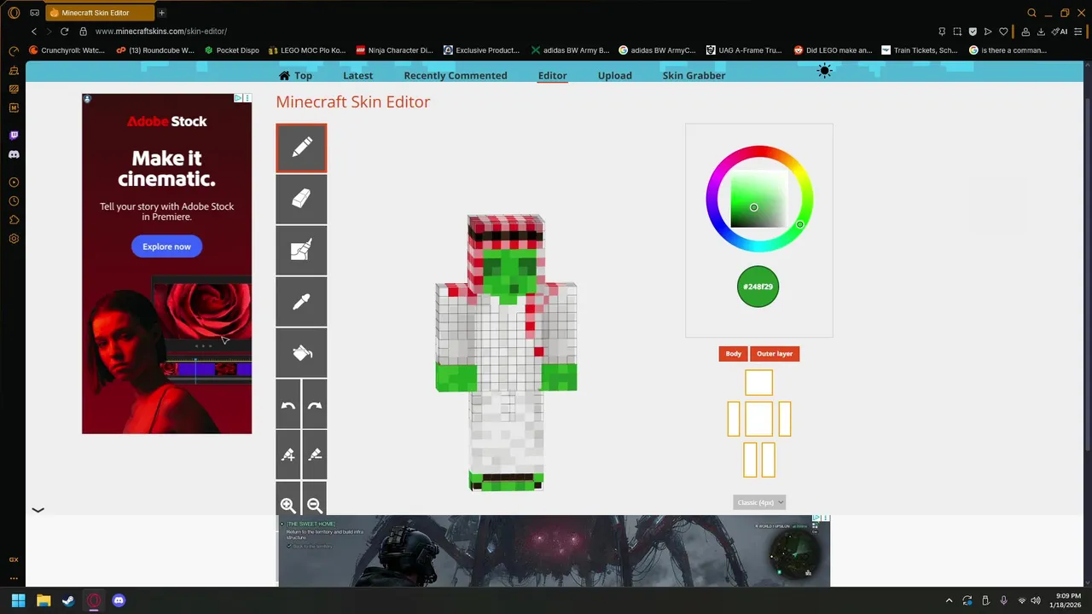Open a new browser tab
This screenshot has width=1092, height=614.
click(161, 13)
